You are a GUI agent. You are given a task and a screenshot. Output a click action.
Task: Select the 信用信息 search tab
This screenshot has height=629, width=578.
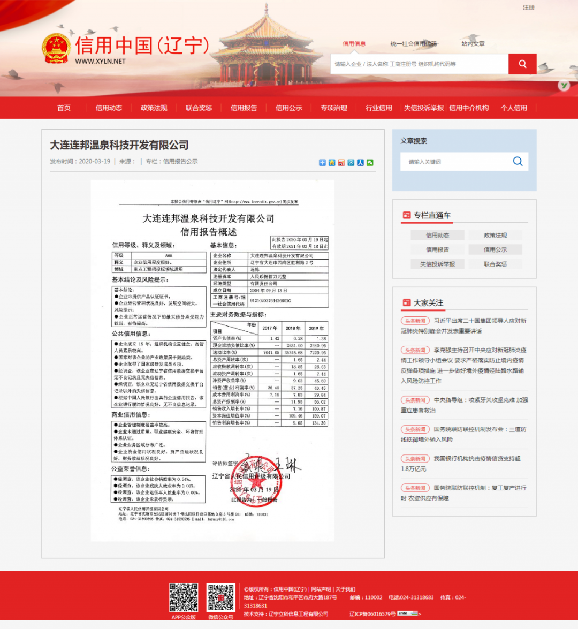click(354, 44)
